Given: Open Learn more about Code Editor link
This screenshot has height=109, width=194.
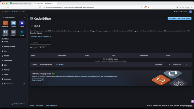Looking at the screenshot, I should tap(40, 37).
